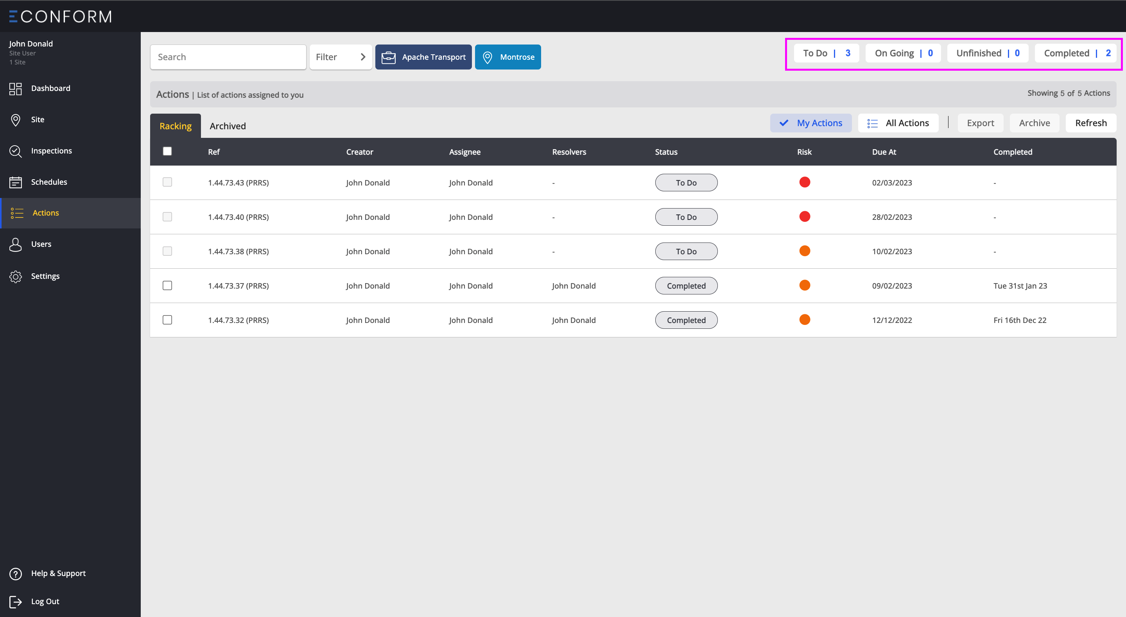1126x617 pixels.
Task: Check the box for action 1.44.73.37
Action: [x=167, y=285]
